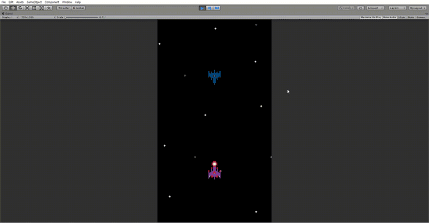Viewport: 429px width, 223px height.
Task: Open the Assets menu
Action: pos(20,2)
